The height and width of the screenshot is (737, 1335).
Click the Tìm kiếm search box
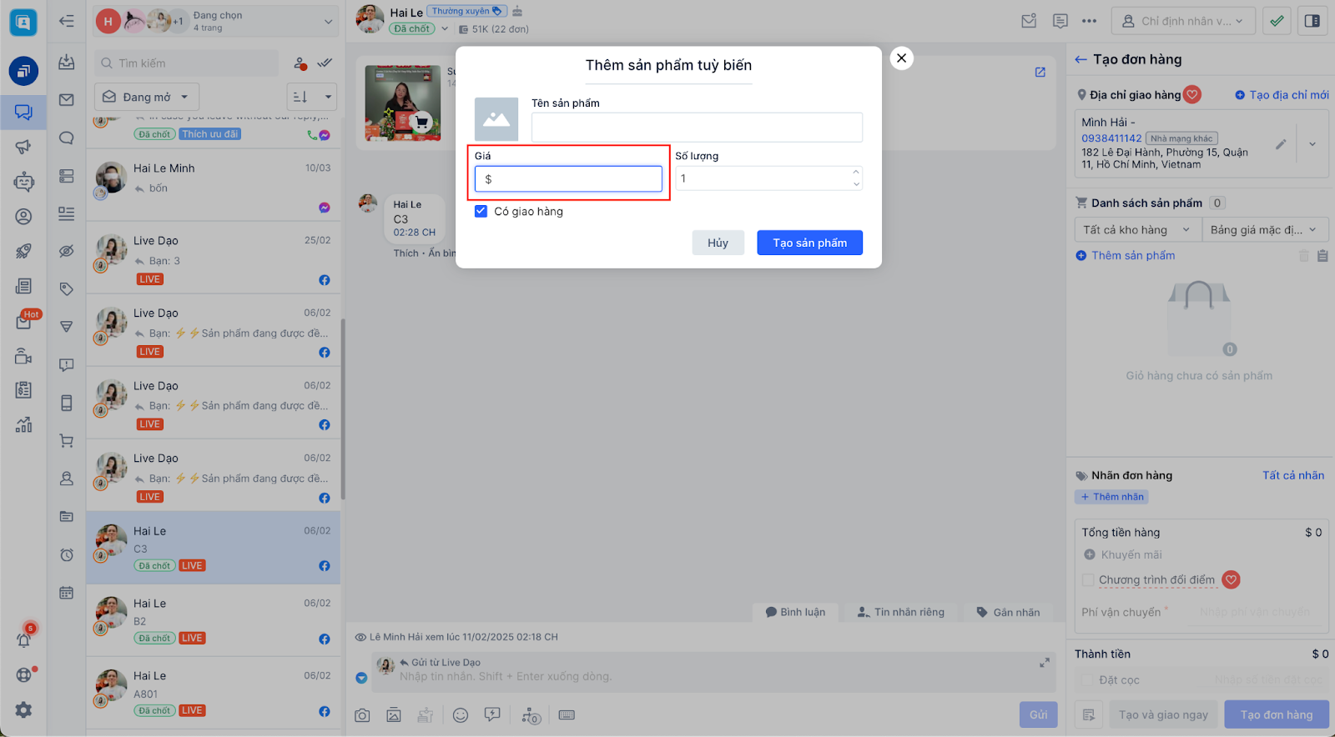pyautogui.click(x=186, y=63)
